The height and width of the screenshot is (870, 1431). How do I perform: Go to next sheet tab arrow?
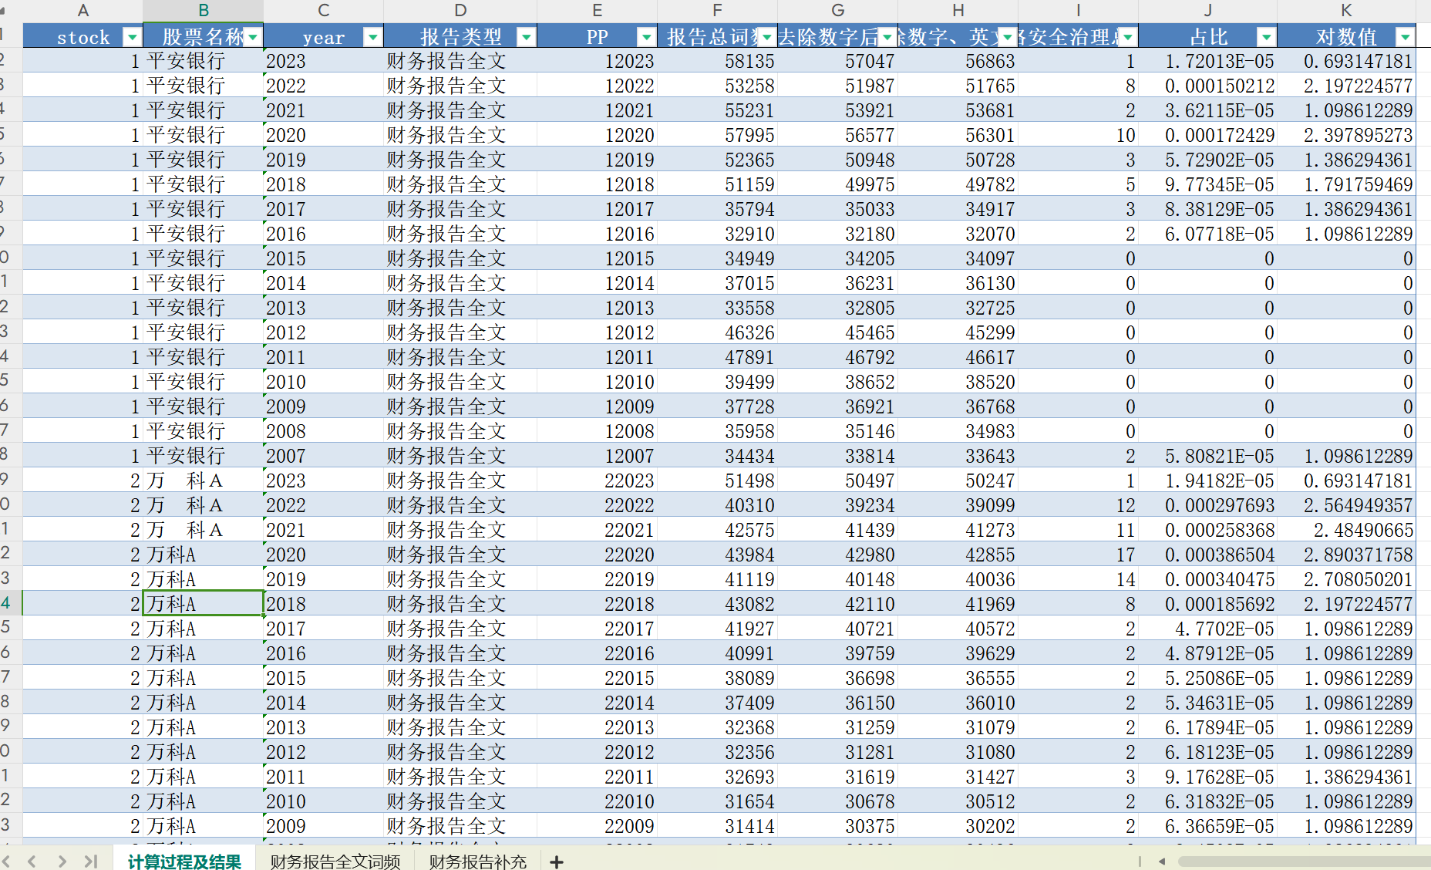(x=62, y=861)
